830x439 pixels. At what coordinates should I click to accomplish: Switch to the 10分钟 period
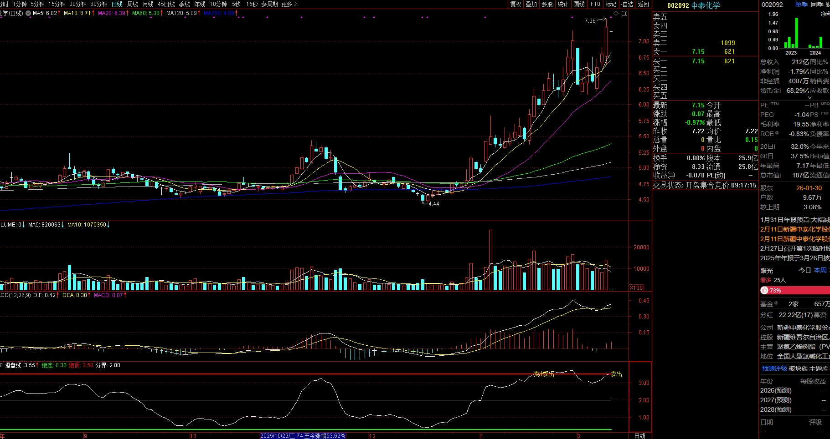point(219,4)
